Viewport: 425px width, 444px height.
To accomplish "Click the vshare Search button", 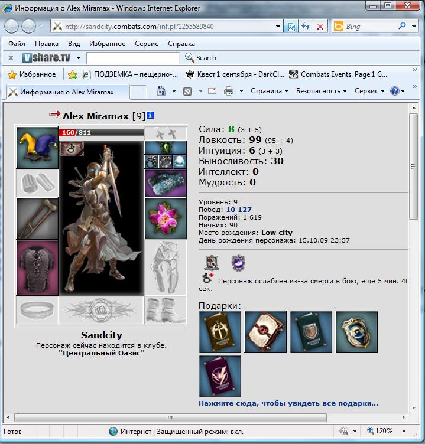I will tap(201, 58).
